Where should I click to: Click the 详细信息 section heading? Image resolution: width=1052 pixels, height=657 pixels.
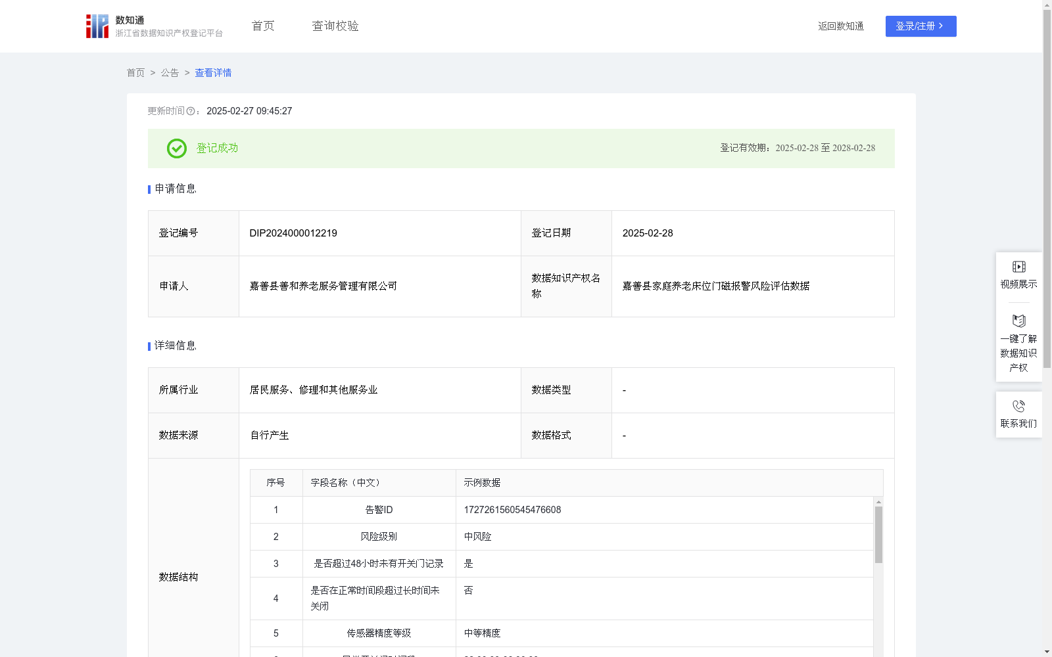click(x=175, y=346)
